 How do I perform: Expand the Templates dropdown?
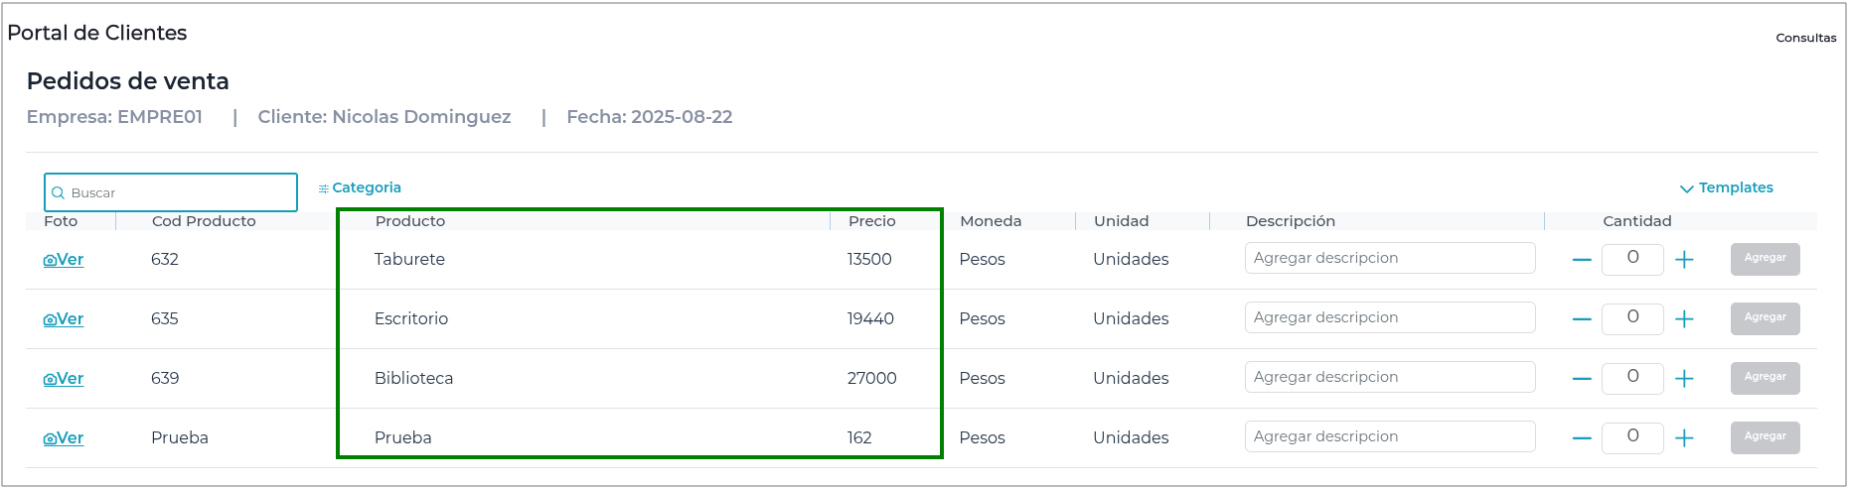tap(1726, 188)
